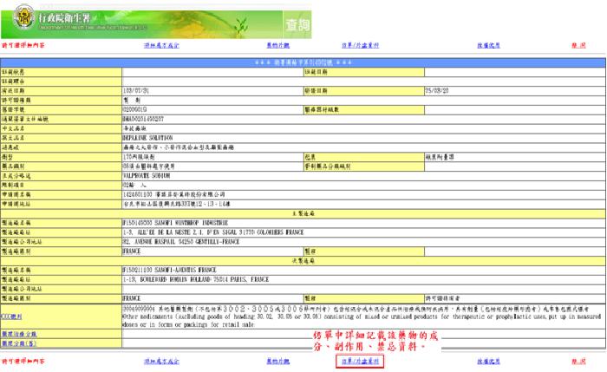This screenshot has height=372, width=607.
Task: Click the address containing COLOMIERS FRANCE
Action: (213, 232)
